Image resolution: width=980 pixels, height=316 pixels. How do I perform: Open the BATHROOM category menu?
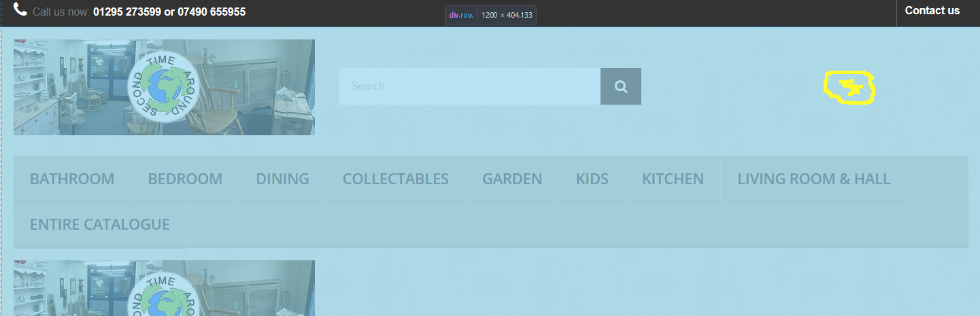(72, 179)
